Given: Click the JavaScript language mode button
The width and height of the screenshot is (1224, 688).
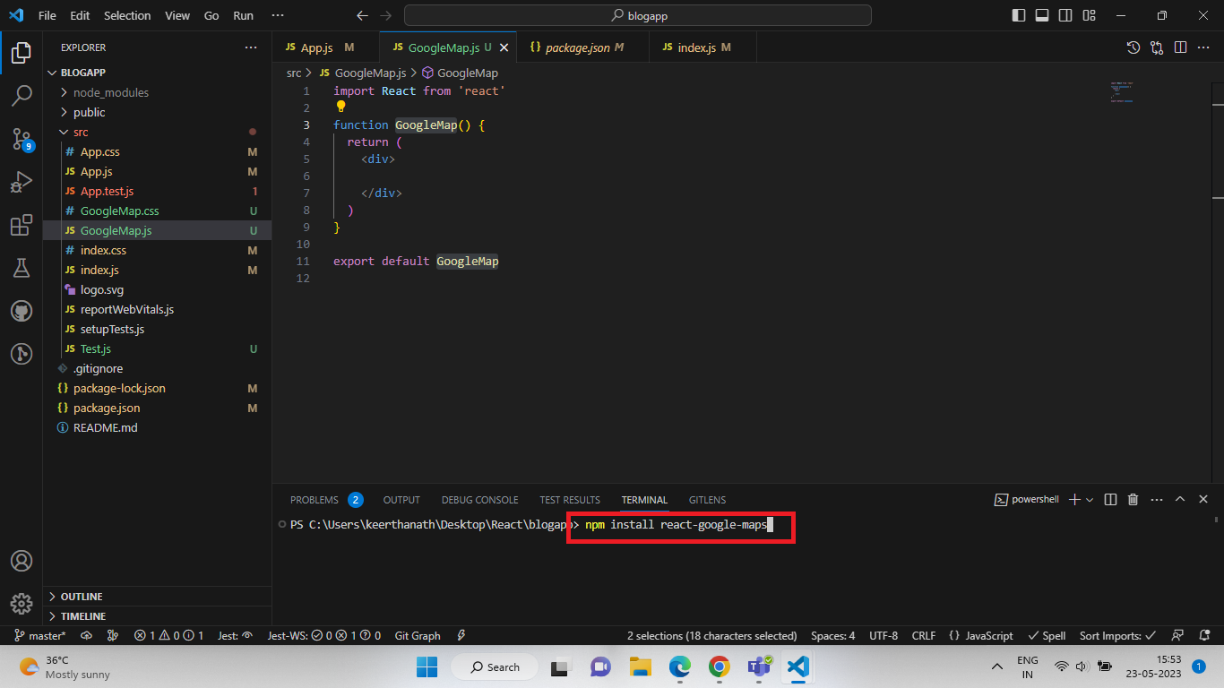Looking at the screenshot, I should tap(980, 635).
